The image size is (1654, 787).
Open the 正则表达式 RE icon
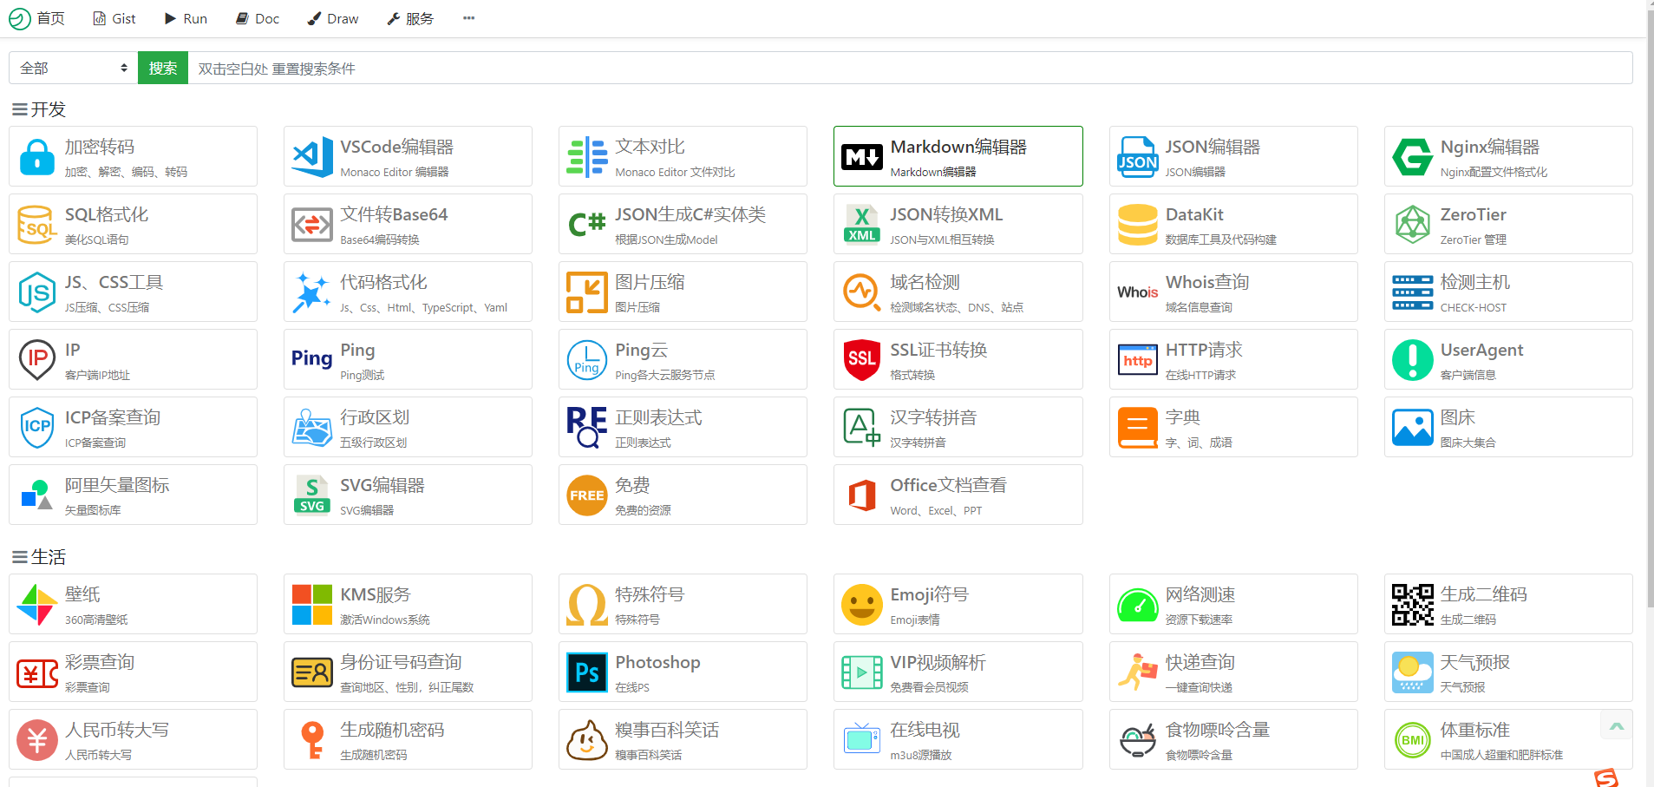pyautogui.click(x=587, y=427)
